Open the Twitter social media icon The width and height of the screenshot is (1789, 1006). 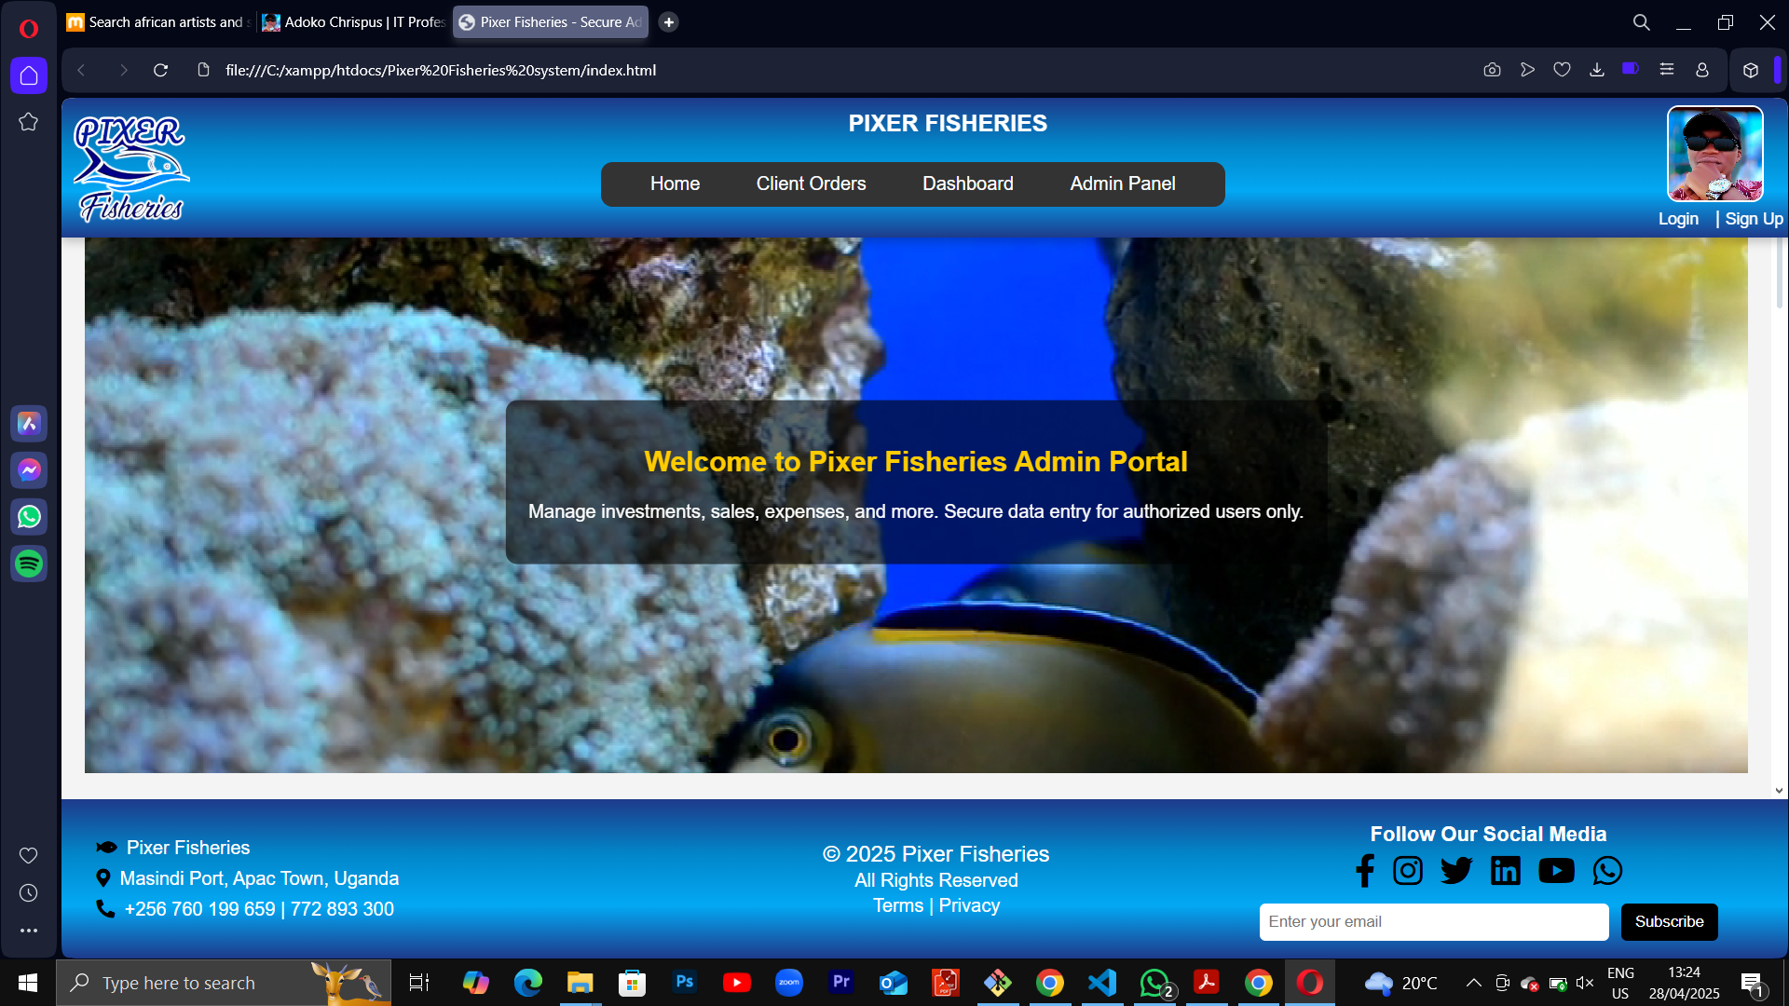click(1456, 870)
